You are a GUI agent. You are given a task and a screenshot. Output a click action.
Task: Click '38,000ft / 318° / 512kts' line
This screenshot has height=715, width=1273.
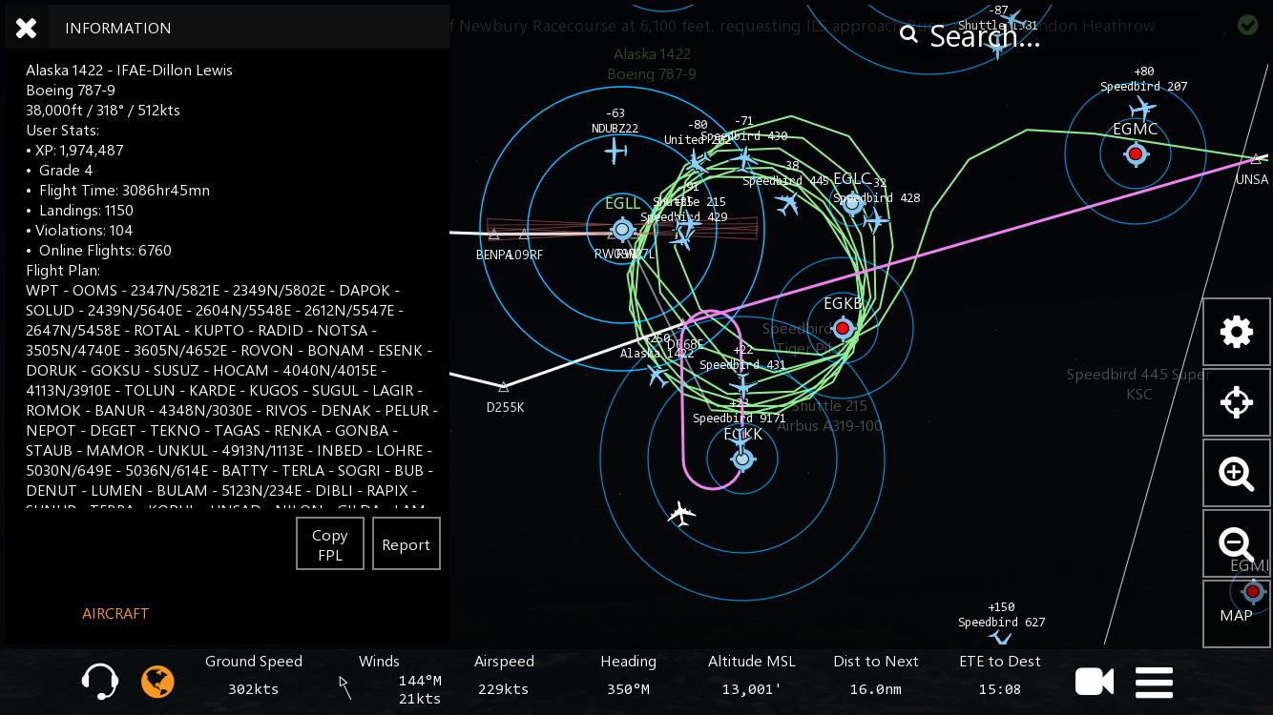103,110
